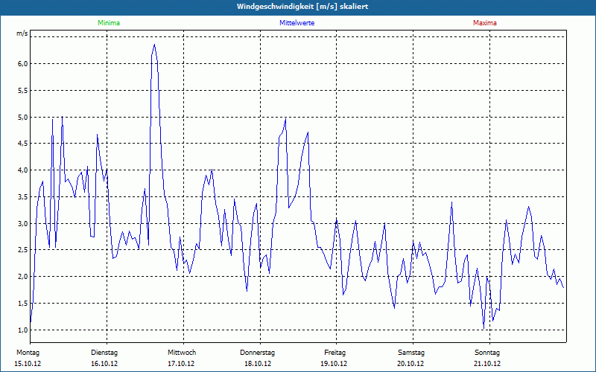
Task: Click the date 17.10.12
Action: tap(181, 364)
